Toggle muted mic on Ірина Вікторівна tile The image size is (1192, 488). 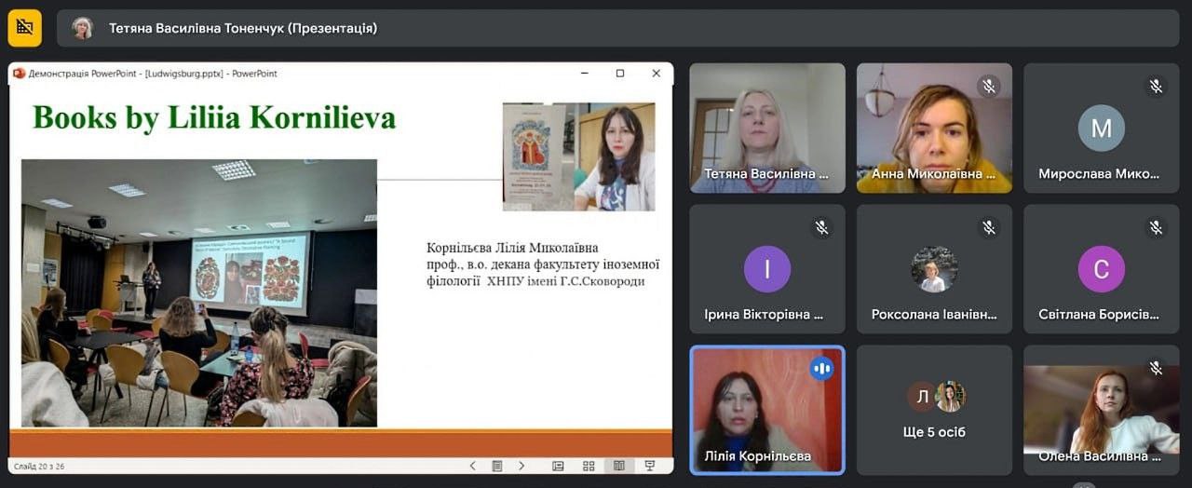821,227
